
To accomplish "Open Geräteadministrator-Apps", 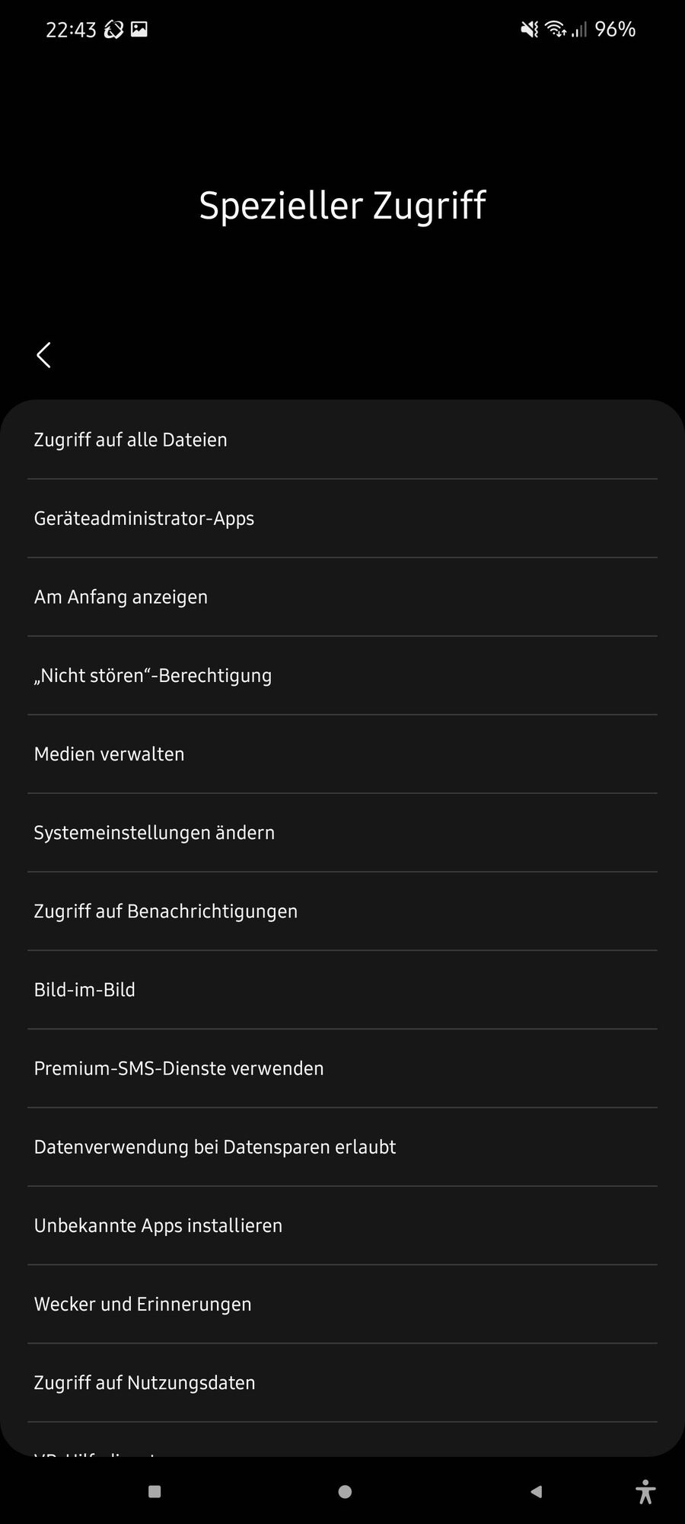I will pos(342,518).
